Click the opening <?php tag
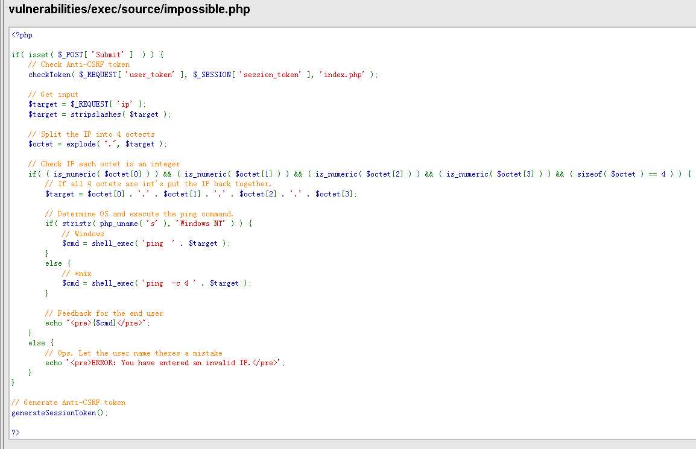Image resolution: width=696 pixels, height=449 pixels. tap(22, 35)
